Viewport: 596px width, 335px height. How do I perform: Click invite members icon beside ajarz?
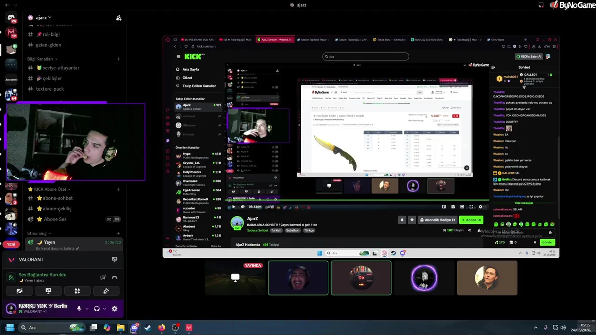pyautogui.click(x=119, y=18)
